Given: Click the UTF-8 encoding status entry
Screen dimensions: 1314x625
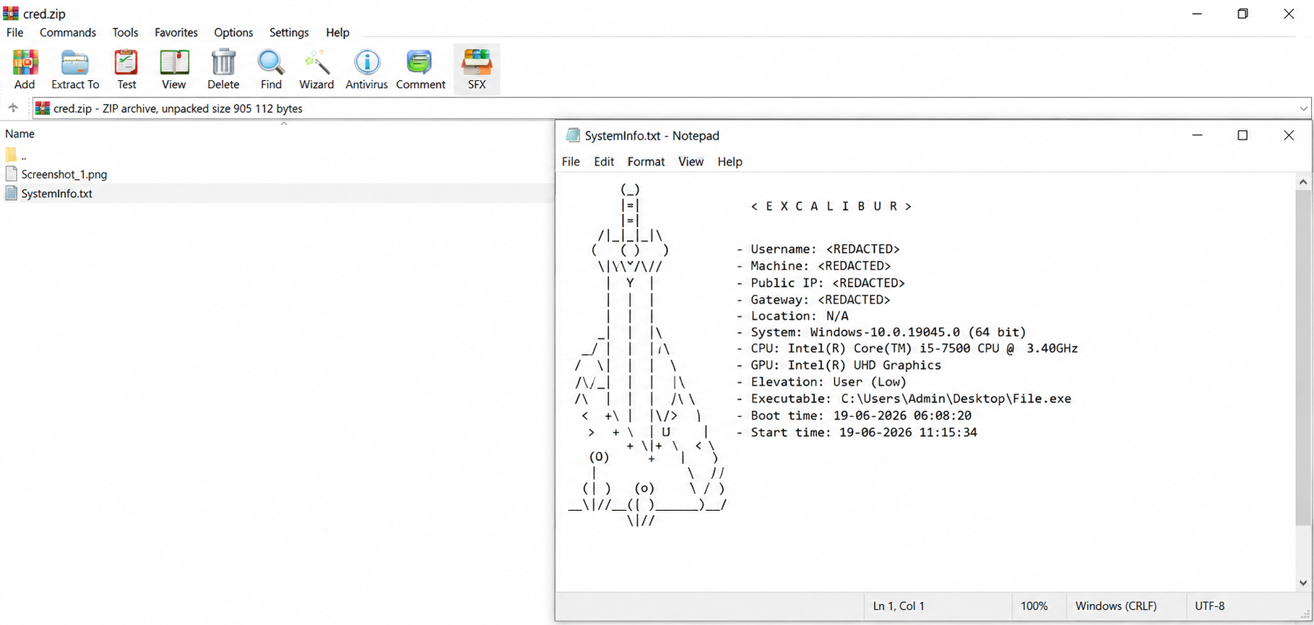Looking at the screenshot, I should click(x=1210, y=606).
